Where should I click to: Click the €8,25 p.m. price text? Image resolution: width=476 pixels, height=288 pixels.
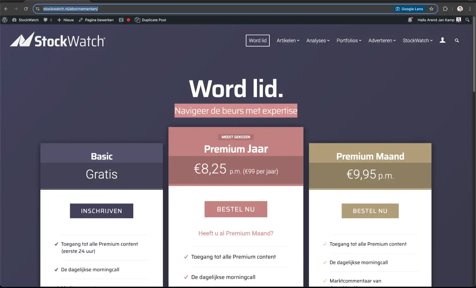tap(236, 169)
